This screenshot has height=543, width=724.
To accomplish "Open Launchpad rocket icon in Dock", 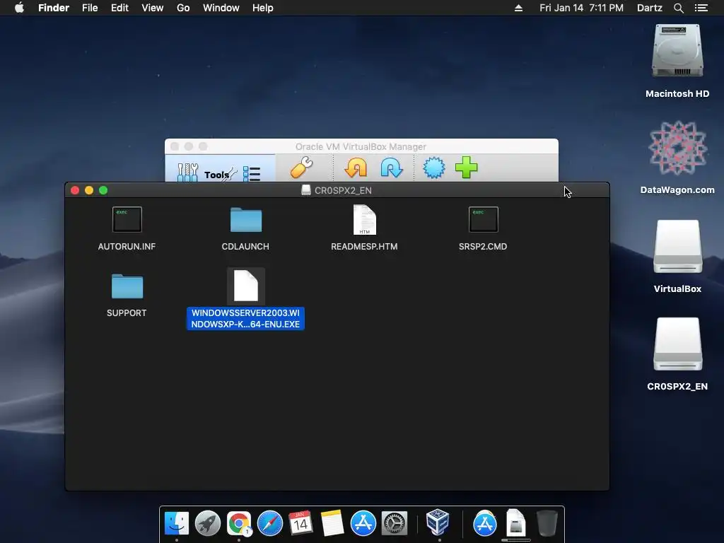I will coord(208,524).
